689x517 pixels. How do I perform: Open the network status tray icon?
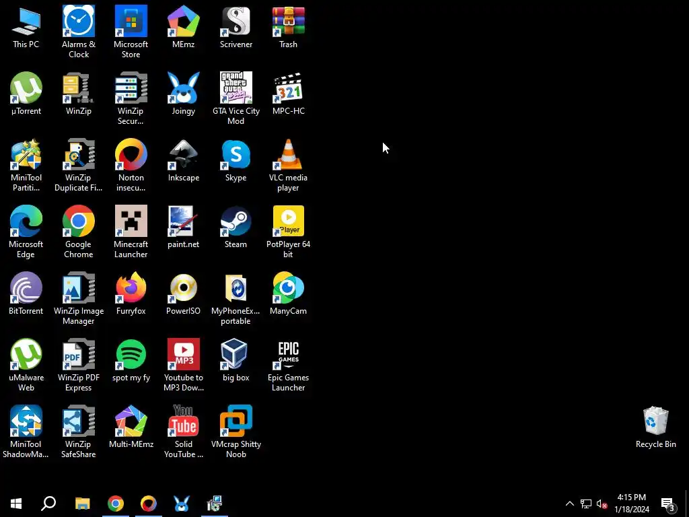point(586,504)
